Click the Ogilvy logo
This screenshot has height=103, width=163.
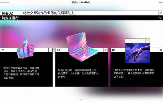tap(75, 2)
